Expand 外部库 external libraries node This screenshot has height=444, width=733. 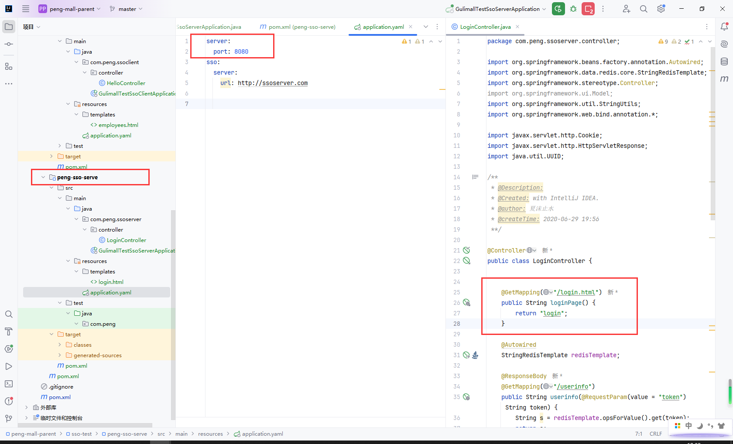(27, 407)
